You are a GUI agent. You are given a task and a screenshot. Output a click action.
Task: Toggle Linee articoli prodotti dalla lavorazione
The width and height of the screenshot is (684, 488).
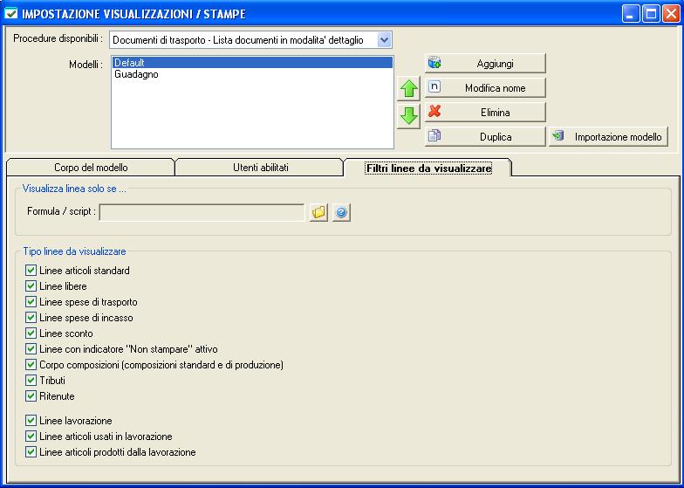31,452
